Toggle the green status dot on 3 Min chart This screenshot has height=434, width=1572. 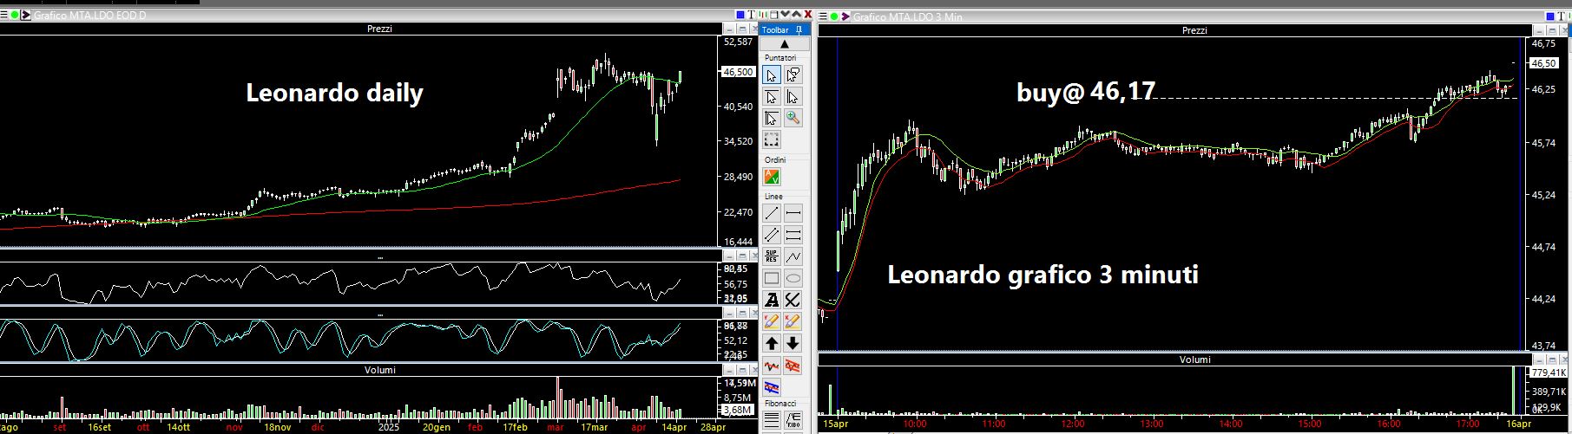click(x=834, y=16)
